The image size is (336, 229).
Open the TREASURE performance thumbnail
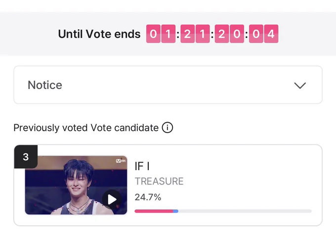(x=76, y=185)
